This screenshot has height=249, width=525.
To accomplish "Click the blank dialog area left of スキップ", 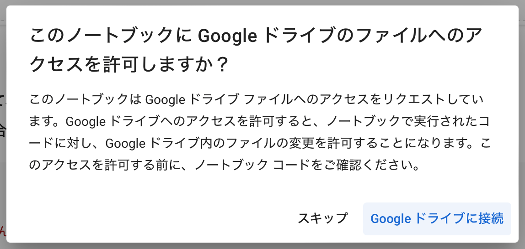I will click(160, 218).
